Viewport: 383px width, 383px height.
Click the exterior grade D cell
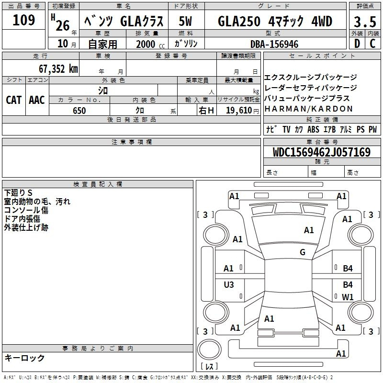357,44
